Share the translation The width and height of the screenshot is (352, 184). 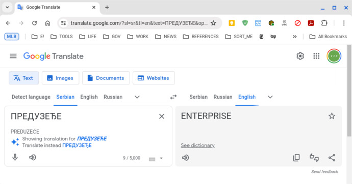click(x=332, y=158)
